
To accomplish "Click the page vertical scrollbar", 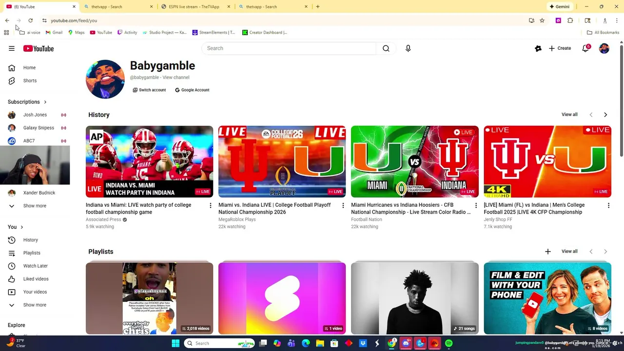I will point(621,100).
